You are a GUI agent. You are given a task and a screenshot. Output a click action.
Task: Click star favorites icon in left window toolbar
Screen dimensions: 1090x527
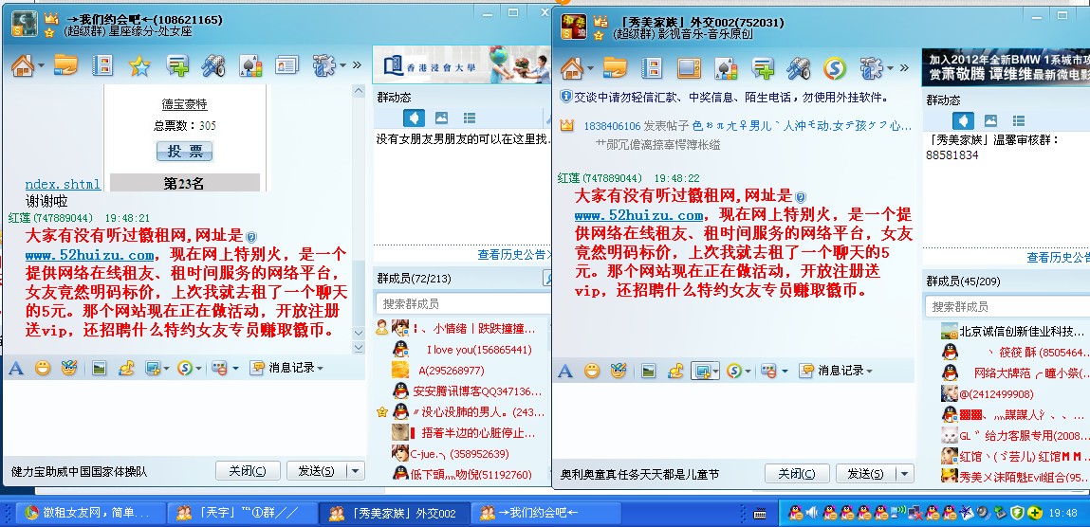click(x=139, y=65)
